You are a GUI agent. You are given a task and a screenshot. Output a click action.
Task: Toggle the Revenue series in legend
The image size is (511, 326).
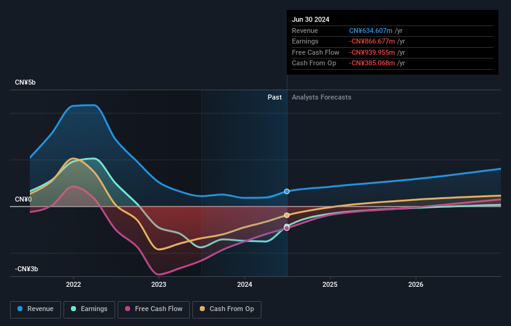tap(35, 309)
